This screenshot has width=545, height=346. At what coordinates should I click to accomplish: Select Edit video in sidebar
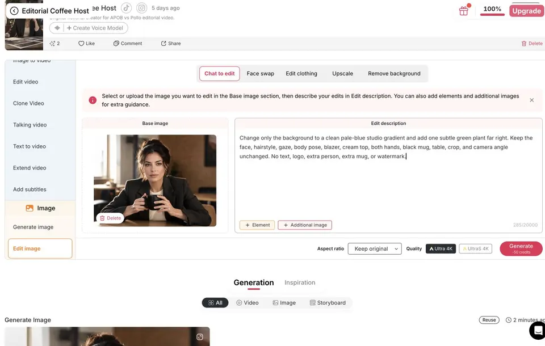coord(26,82)
